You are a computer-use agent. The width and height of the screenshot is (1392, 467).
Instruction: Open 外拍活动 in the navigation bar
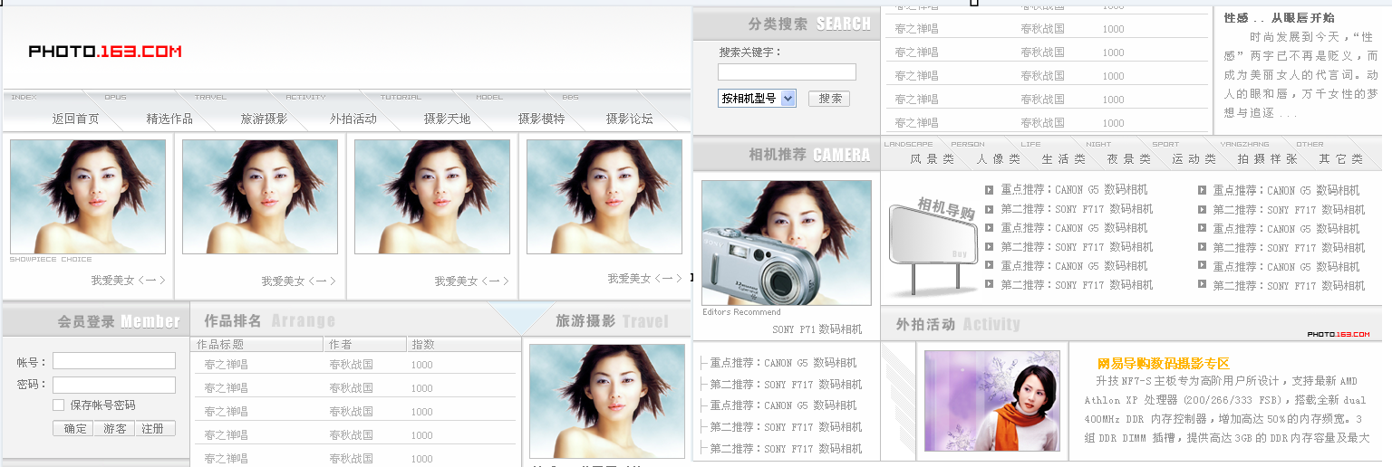pos(353,119)
